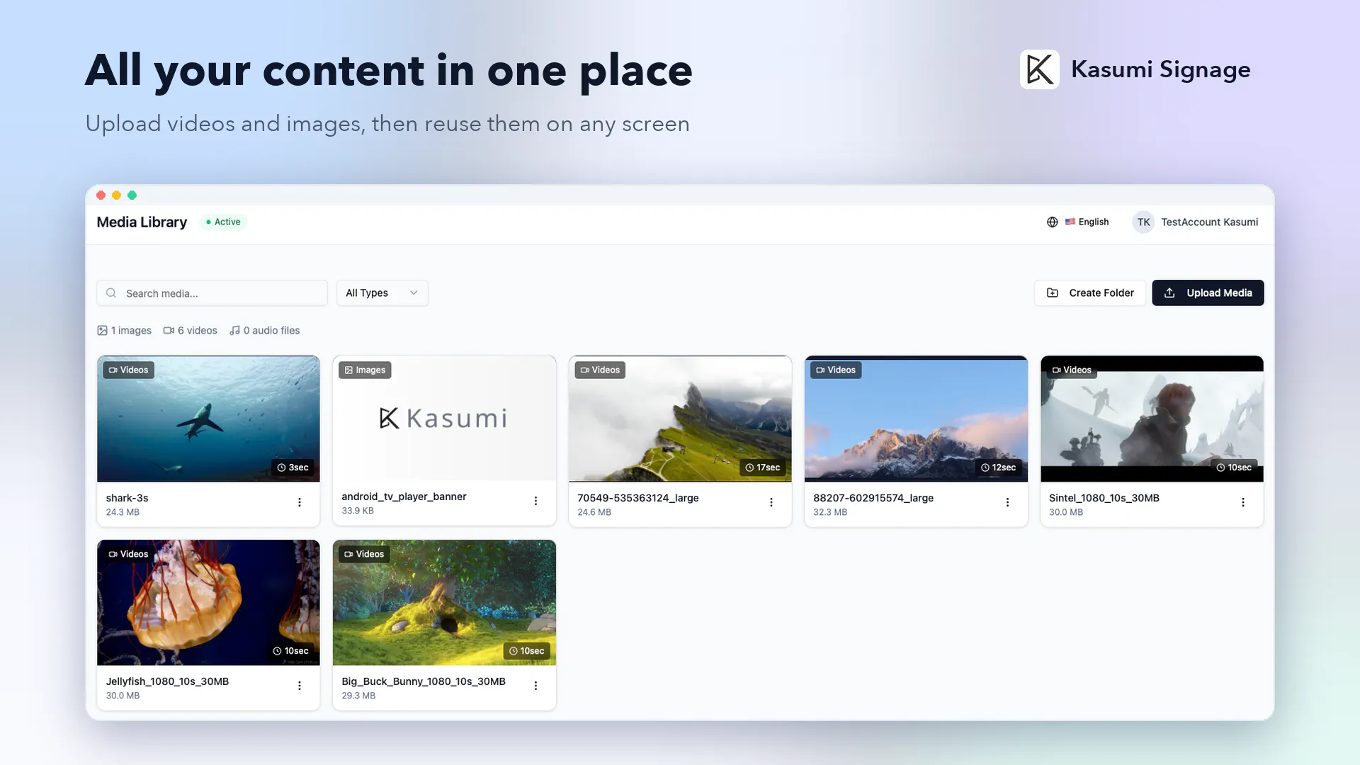Image resolution: width=1360 pixels, height=765 pixels.
Task: Open options menu for Big_Buck_Bunny_1080_10s_30MB
Action: (535, 686)
